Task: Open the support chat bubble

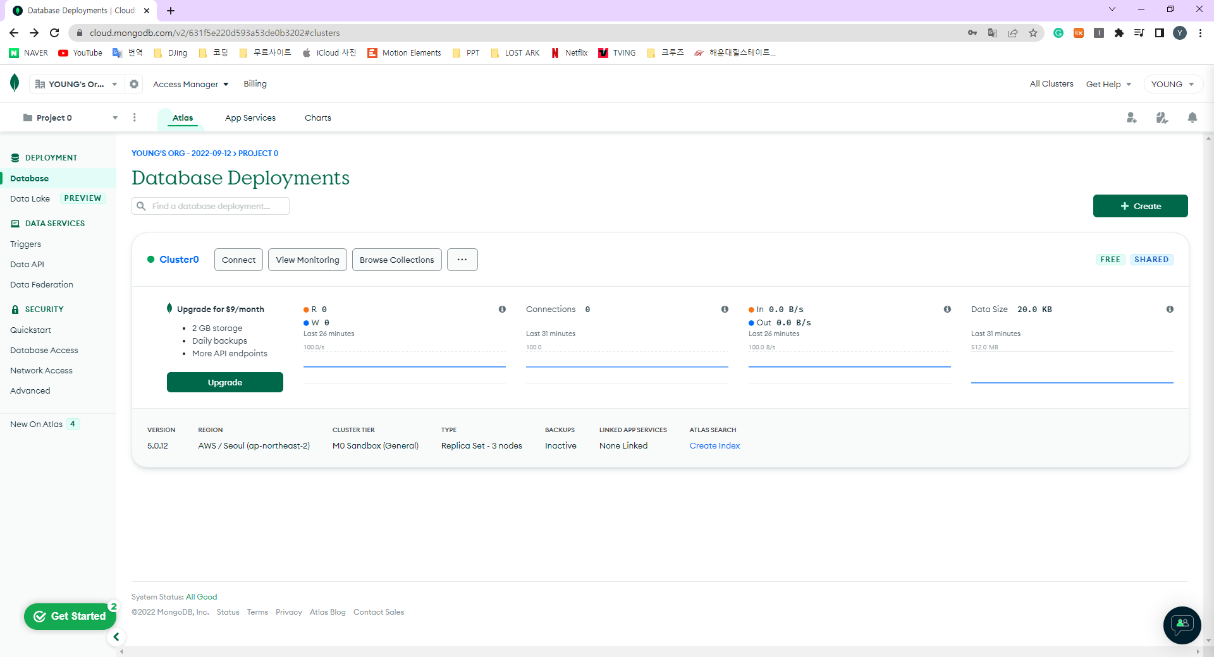Action: pyautogui.click(x=1182, y=625)
